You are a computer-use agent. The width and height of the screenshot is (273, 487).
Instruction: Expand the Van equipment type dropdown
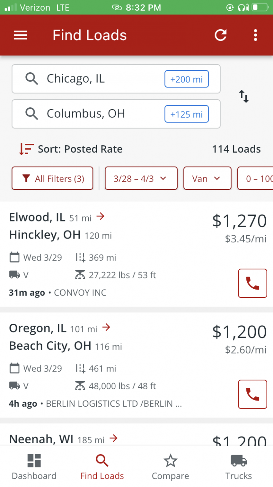coord(207,178)
